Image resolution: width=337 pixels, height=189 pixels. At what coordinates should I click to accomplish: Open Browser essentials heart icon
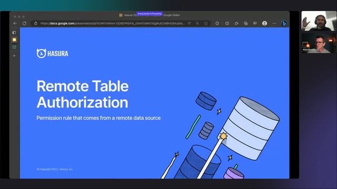pyautogui.click(x=255, y=23)
